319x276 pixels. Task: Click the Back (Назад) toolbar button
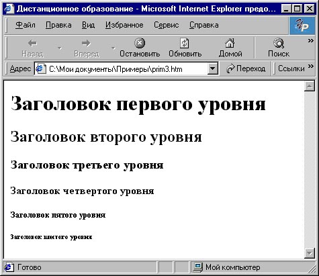point(33,48)
